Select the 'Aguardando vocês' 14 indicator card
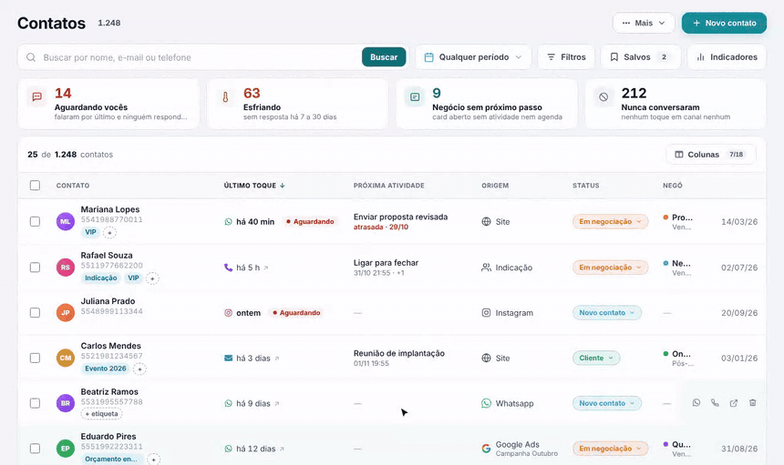Image resolution: width=784 pixels, height=465 pixels. [x=108, y=105]
